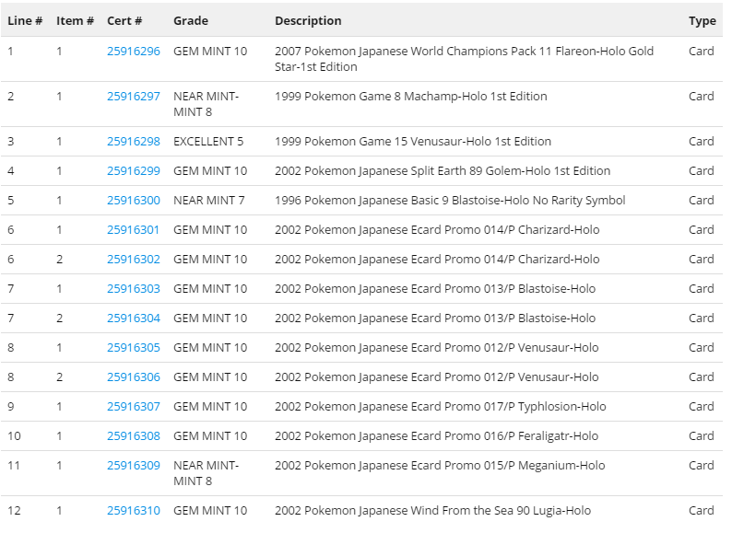The height and width of the screenshot is (533, 732).
Task: Select Charizard-Holo description for cert 25916301
Action: tap(437, 230)
